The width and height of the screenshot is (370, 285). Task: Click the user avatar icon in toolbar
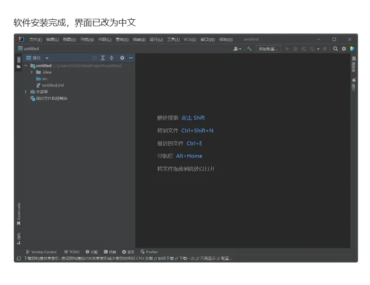236,49
